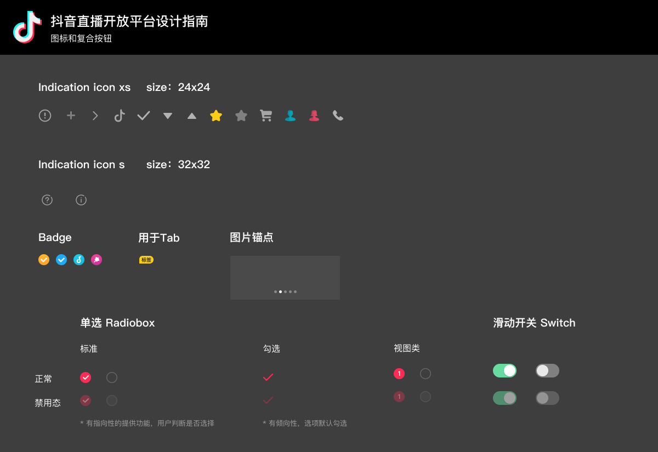Select the checked red standard radio button
The width and height of the screenshot is (658, 452).
click(x=86, y=377)
